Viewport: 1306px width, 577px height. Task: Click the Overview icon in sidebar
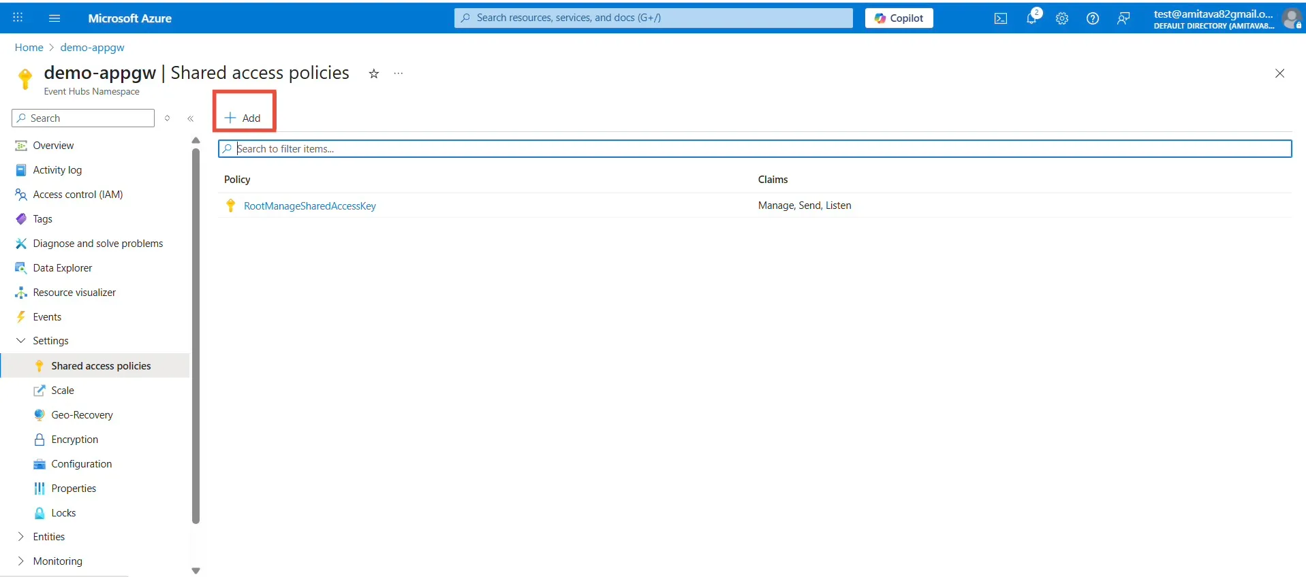[x=21, y=146]
